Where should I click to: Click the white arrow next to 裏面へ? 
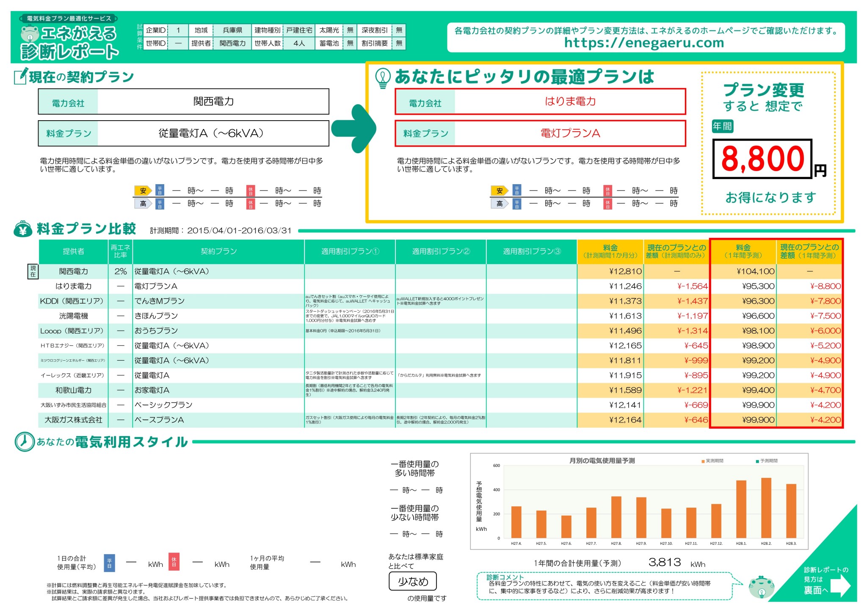(x=840, y=586)
